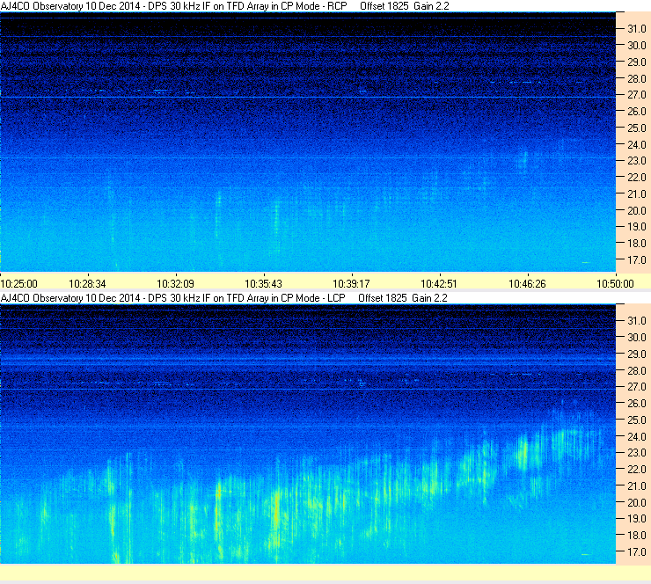Click 31.0 on the LCP frequency scale

click(636, 321)
